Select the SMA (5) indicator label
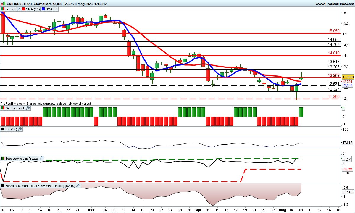Screen dimensions: 355x213 (x=51, y=9)
